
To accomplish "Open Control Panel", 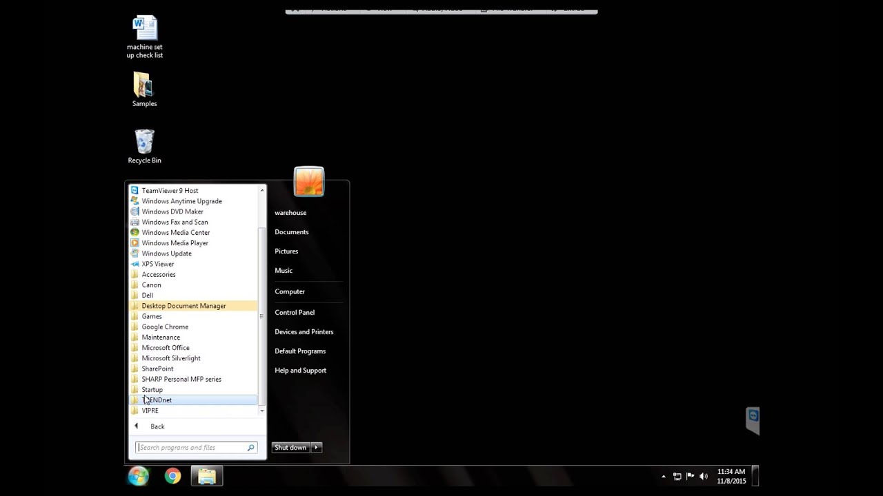I will point(295,313).
